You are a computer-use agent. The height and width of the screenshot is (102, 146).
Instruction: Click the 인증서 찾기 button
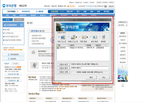[64, 68]
